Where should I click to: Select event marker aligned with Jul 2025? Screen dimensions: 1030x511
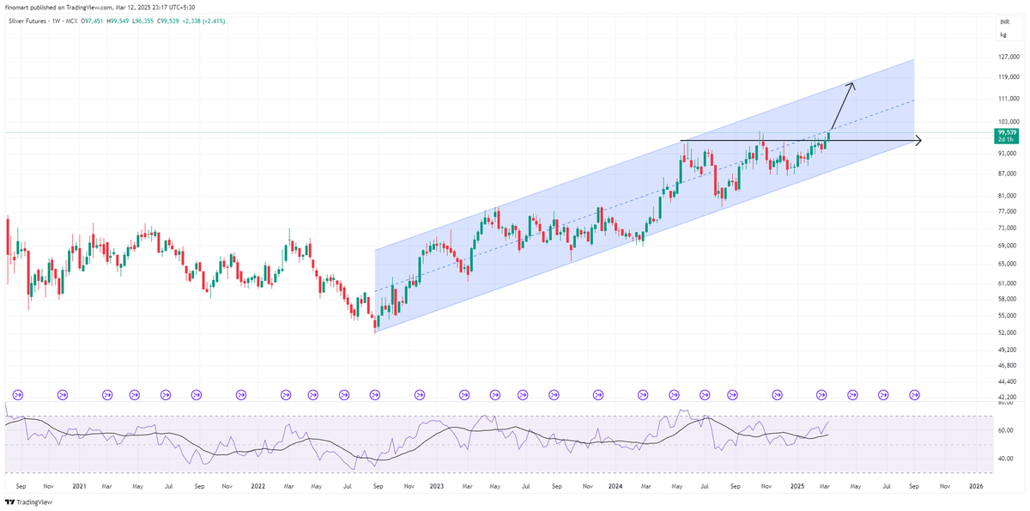883,394
